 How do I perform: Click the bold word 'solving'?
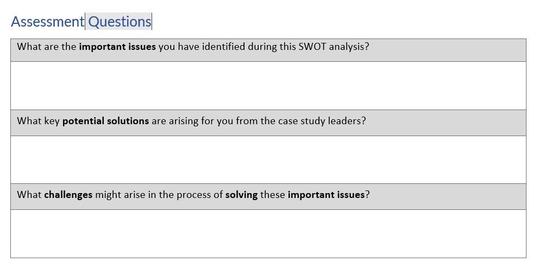tap(241, 195)
